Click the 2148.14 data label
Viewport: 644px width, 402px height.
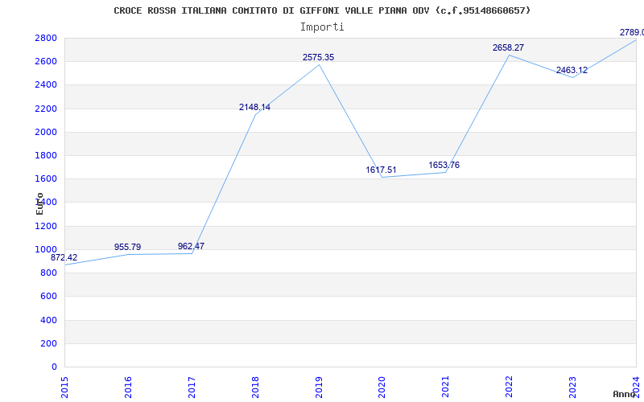[x=254, y=107]
